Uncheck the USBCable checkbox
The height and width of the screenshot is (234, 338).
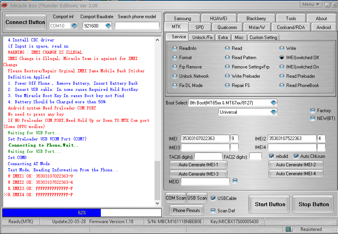pyautogui.click(x=213, y=198)
